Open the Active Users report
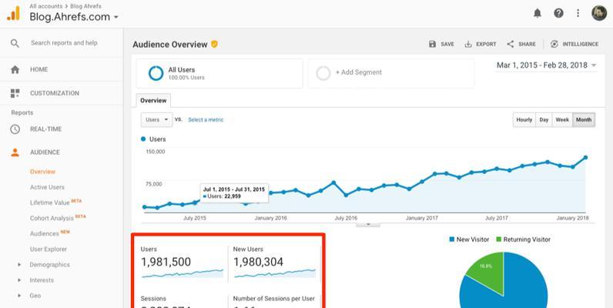The width and height of the screenshot is (613, 308). pyautogui.click(x=47, y=187)
